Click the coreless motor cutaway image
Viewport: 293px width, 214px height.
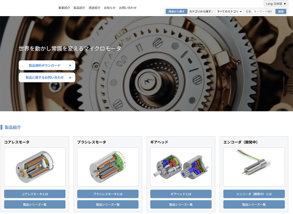pyautogui.click(x=35, y=167)
